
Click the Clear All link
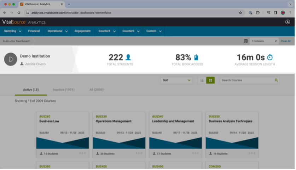click(x=285, y=41)
